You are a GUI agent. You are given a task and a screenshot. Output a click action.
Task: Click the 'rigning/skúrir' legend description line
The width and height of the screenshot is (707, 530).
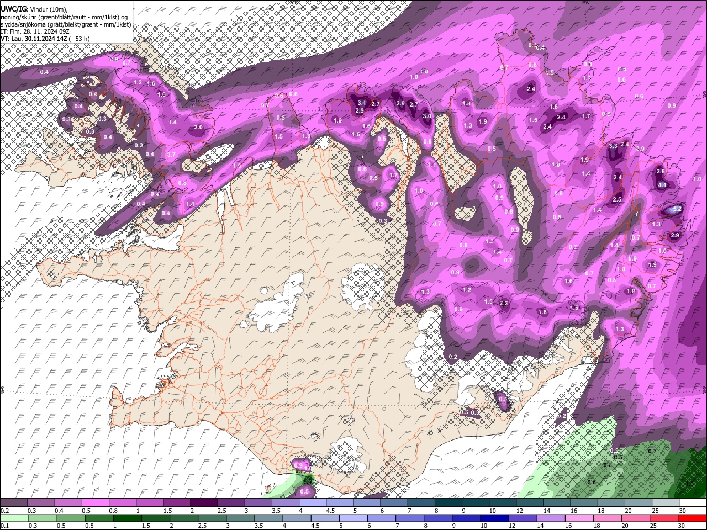point(64,17)
